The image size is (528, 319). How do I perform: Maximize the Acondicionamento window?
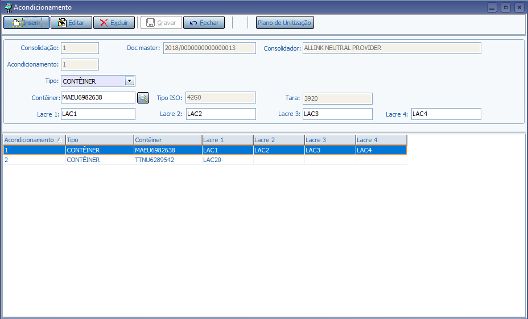pos(506,7)
